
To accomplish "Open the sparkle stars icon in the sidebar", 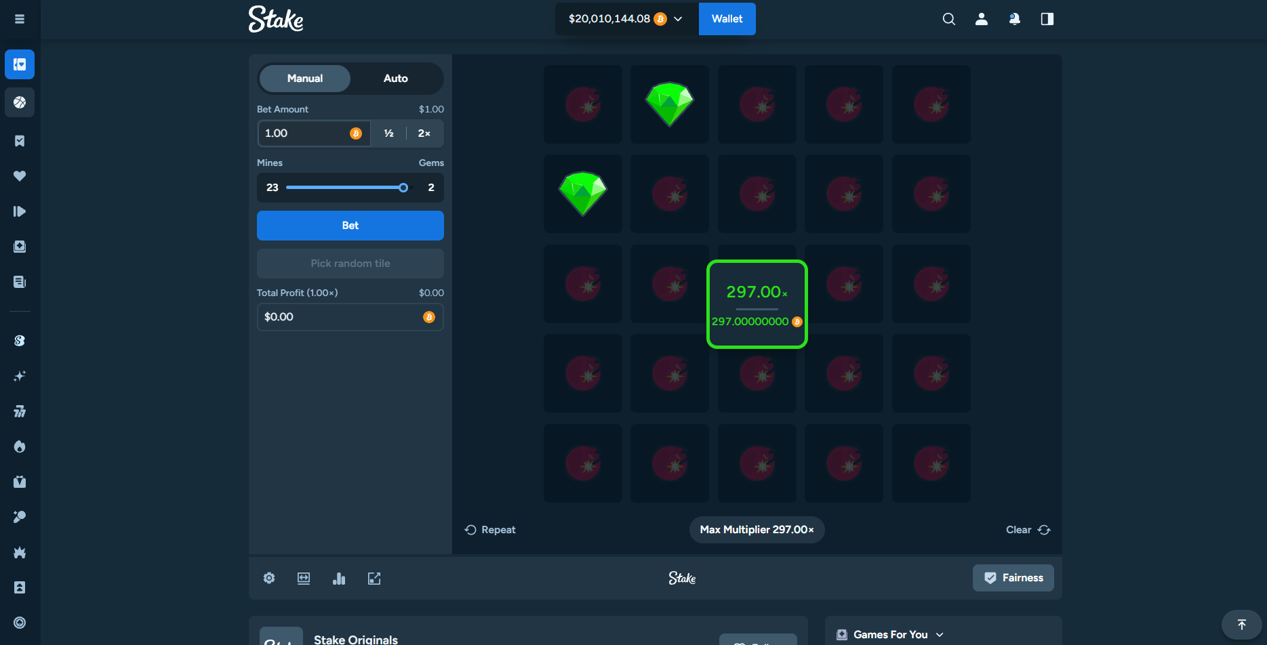I will point(20,376).
